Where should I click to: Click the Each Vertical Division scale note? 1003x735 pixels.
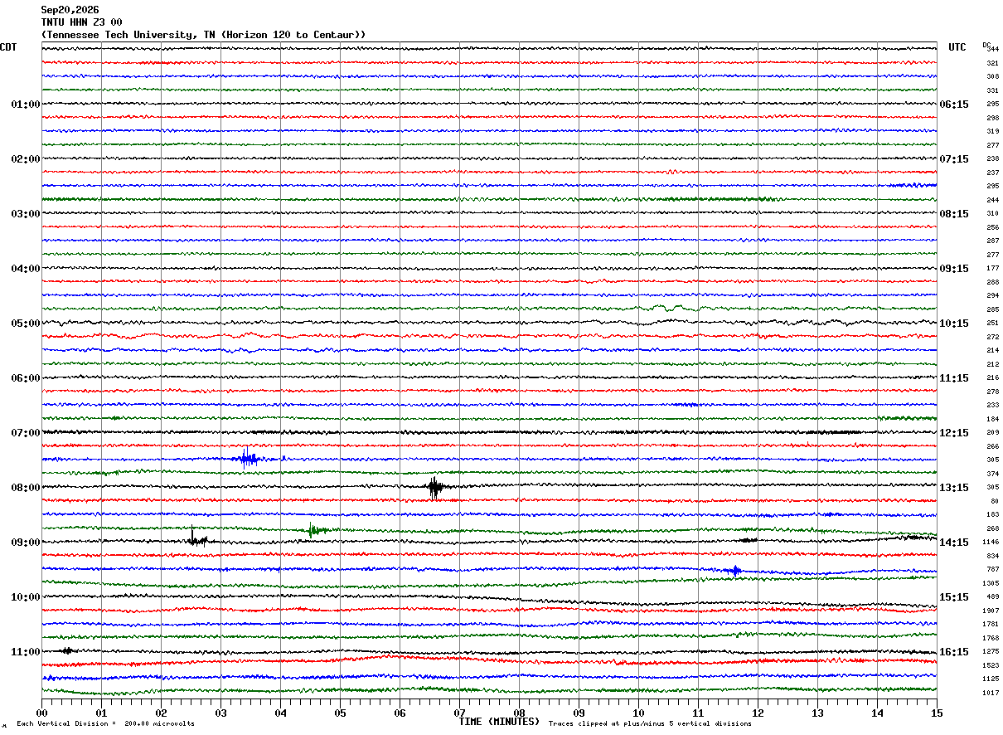coord(105,724)
